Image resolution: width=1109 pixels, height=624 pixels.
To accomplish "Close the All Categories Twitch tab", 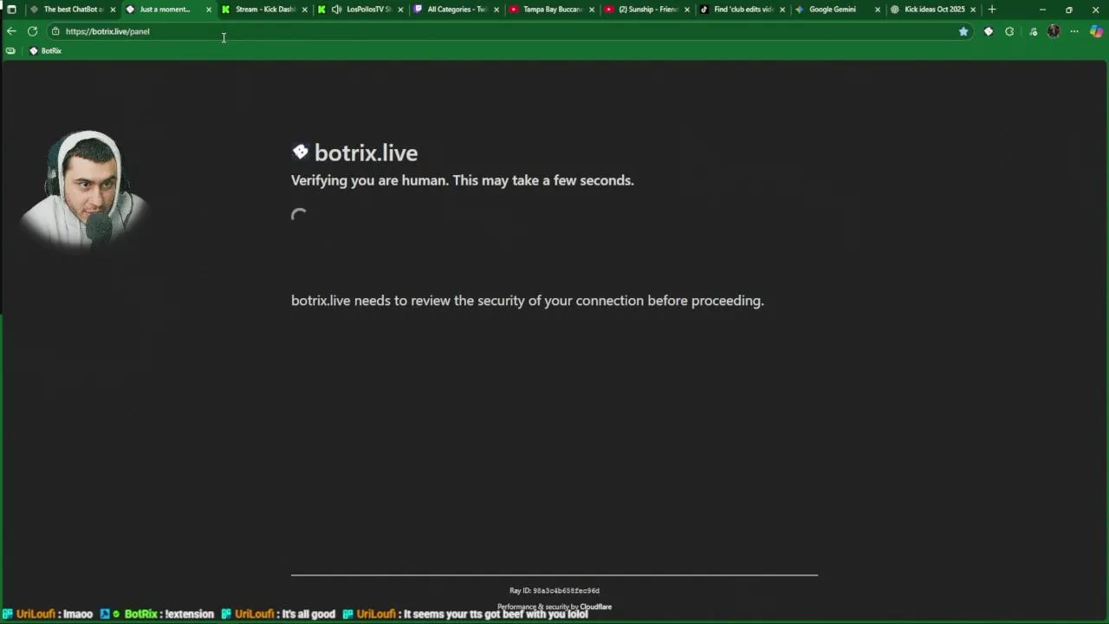I will coord(496,10).
